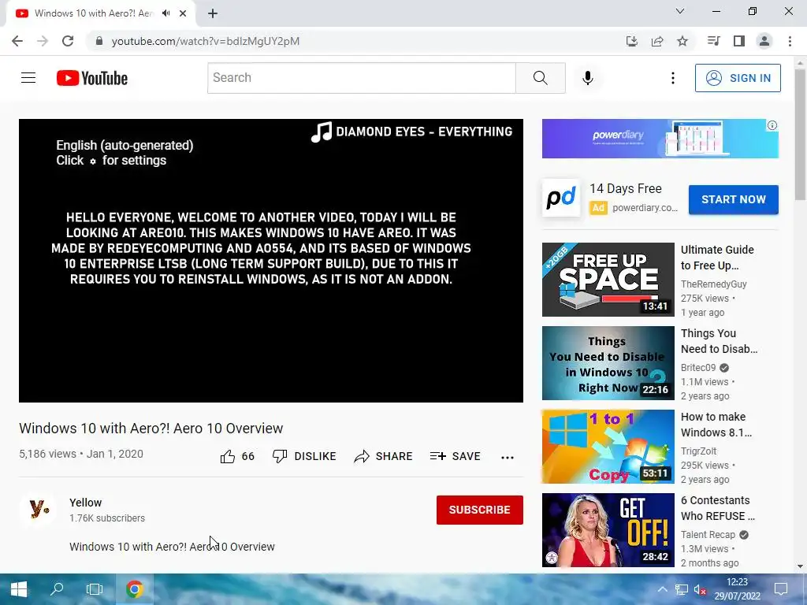Click the search magnifier button
The image size is (807, 605).
(x=541, y=78)
